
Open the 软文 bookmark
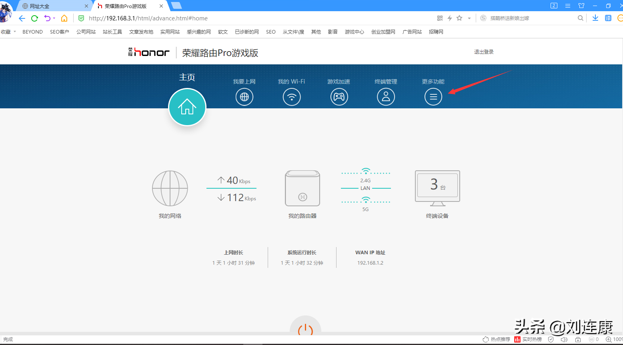tap(223, 32)
